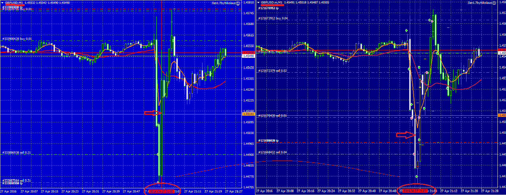Screen dimensions: 506x195
Task: Click the 27 Apr 21:12 time label
Action: click(x=449, y=191)
